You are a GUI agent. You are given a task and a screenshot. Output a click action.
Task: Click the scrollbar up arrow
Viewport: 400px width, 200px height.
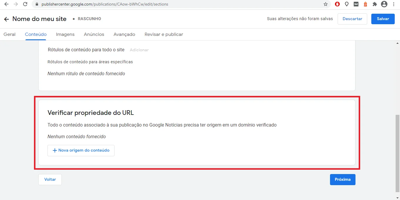397,43
